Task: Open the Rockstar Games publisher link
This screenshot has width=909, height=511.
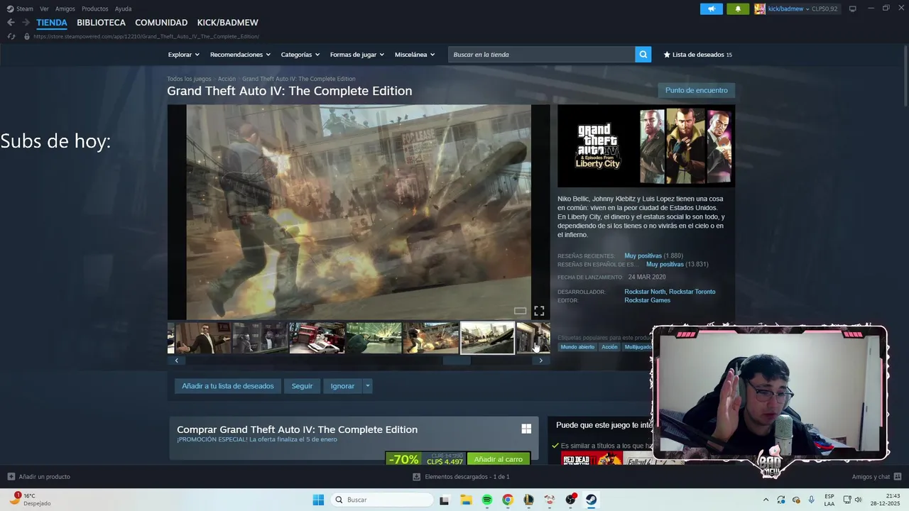Action: click(x=647, y=300)
